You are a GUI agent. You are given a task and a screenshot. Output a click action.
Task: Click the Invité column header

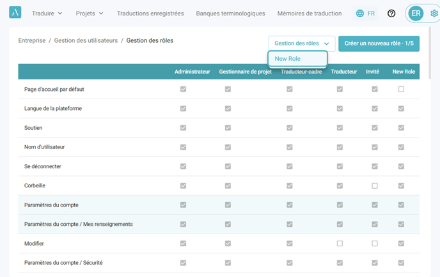pyautogui.click(x=372, y=72)
